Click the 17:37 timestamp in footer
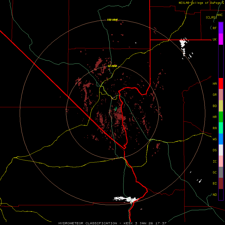 (161, 223)
